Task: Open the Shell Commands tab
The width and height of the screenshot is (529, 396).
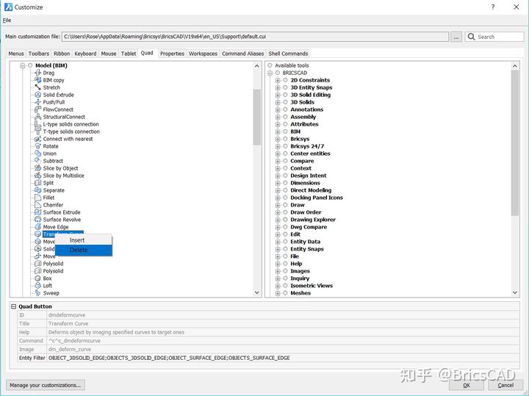Action: click(288, 54)
